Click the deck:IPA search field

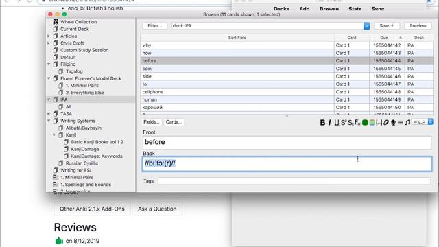268,26
